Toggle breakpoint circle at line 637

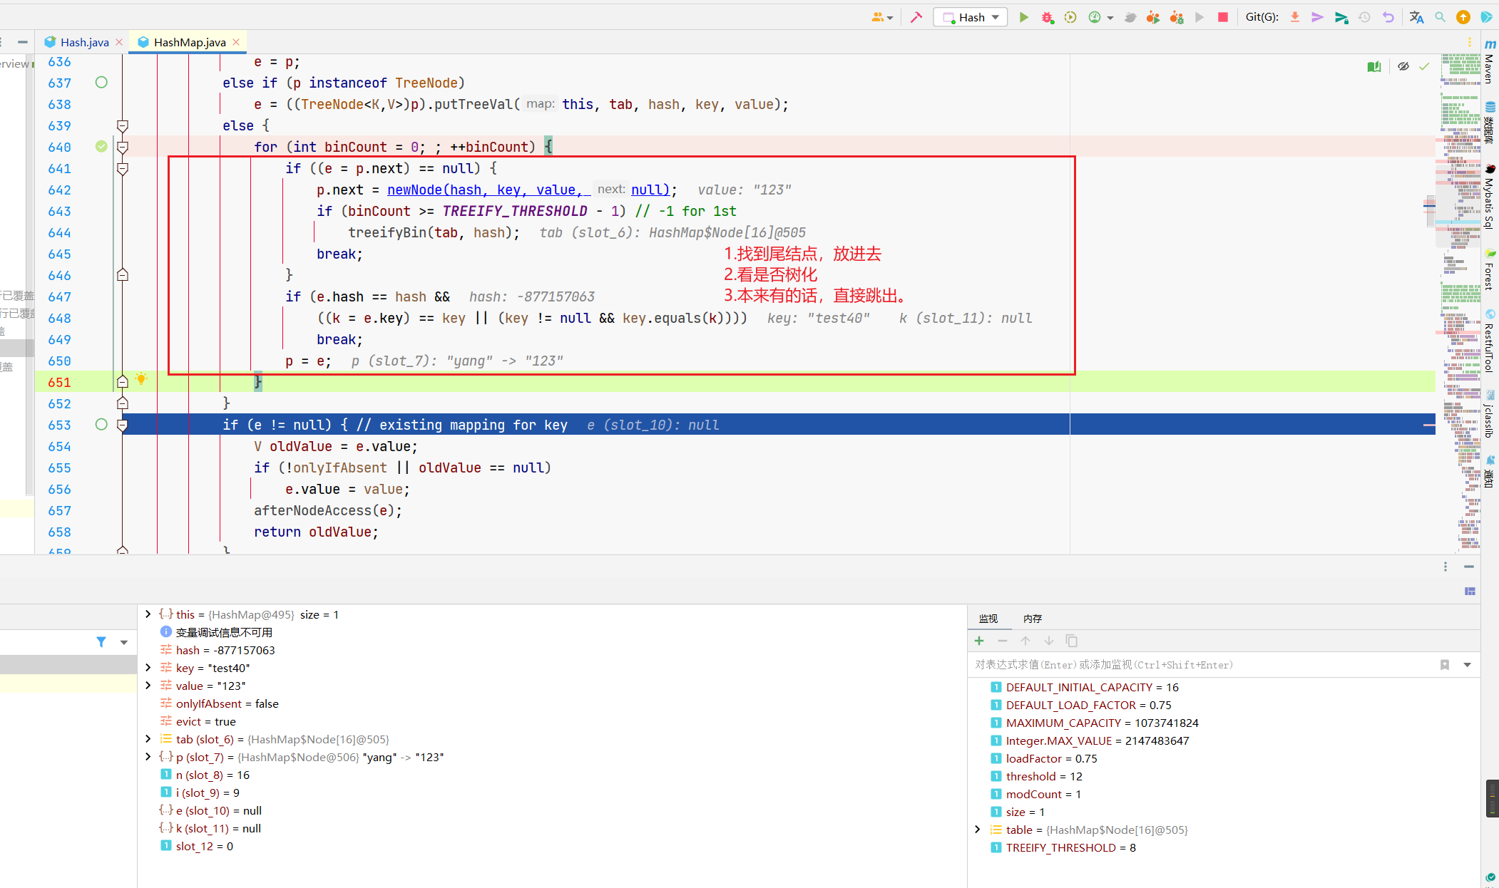[101, 83]
